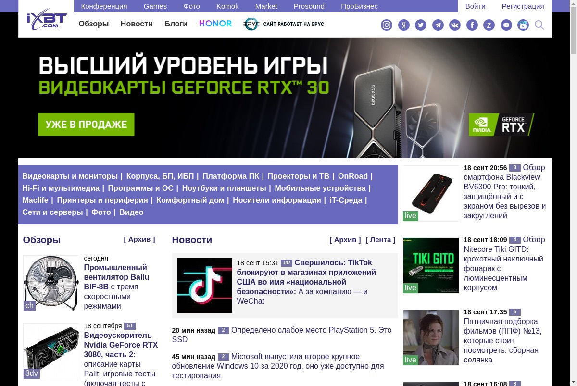The width and height of the screenshot is (577, 386).
Task: Open the Фото top menu item
Action: [191, 6]
